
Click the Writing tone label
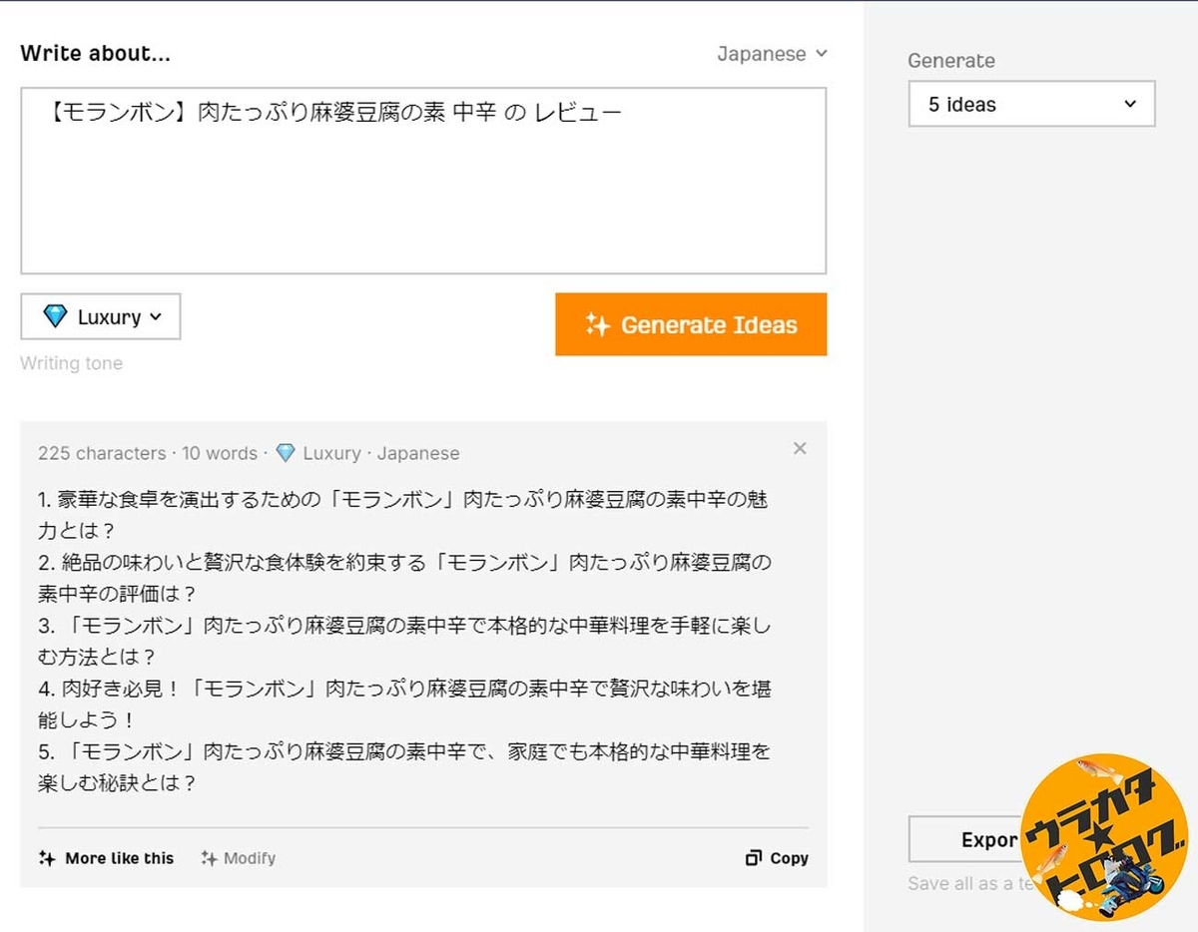tap(71, 363)
